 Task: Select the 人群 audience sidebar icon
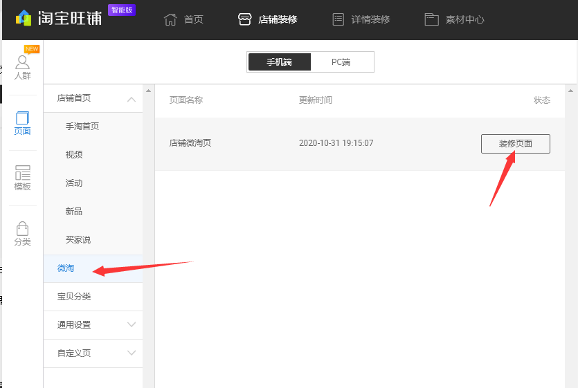click(23, 63)
